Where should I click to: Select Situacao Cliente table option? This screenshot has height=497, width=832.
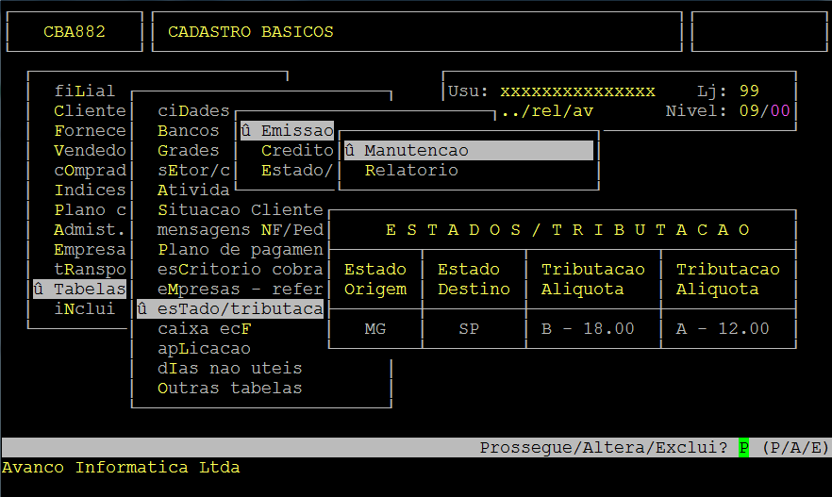pos(240,210)
